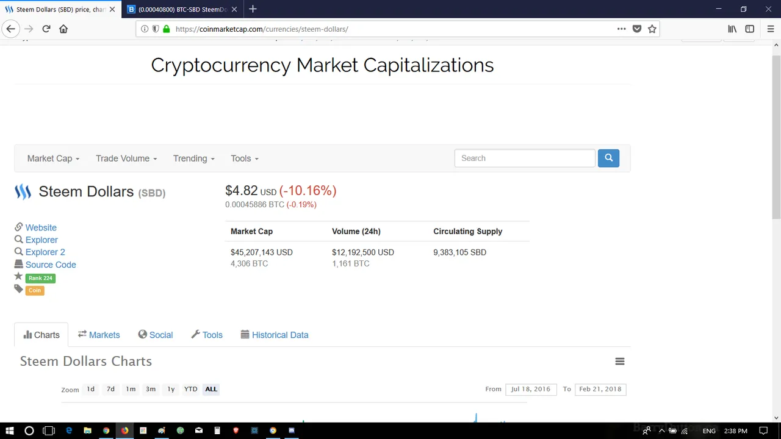781x439 pixels.
Task: Click the Rank 224 badge
Action: (40, 278)
